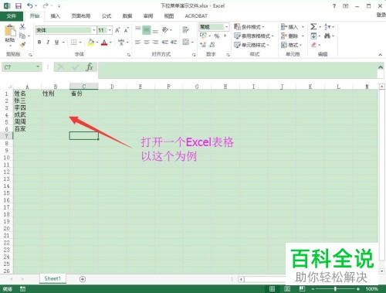
Task: Click the Paste clipboard icon
Action: [10, 31]
